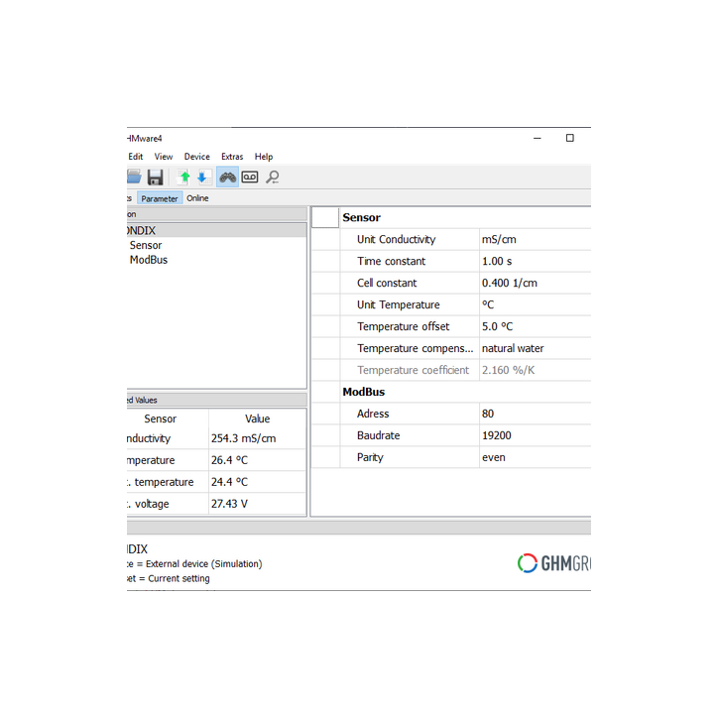
Task: Click the tape recorder icon
Action: [250, 177]
